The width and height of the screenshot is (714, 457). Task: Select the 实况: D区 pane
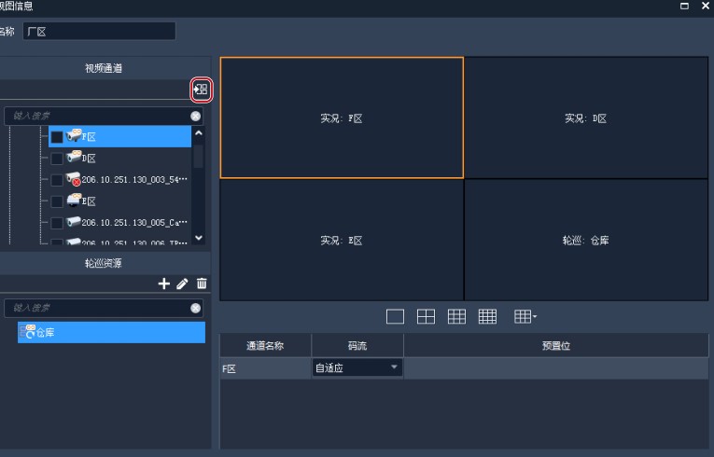tap(586, 118)
